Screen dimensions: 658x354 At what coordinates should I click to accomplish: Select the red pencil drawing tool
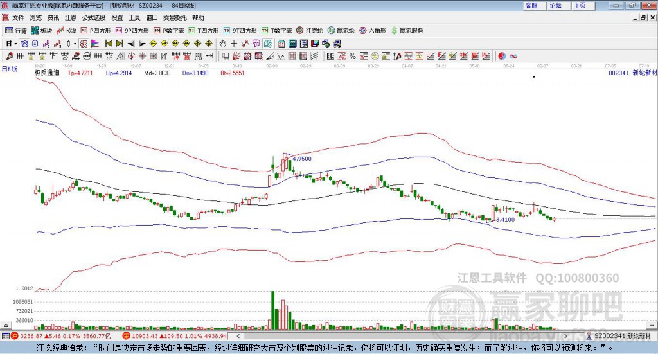(x=9, y=56)
